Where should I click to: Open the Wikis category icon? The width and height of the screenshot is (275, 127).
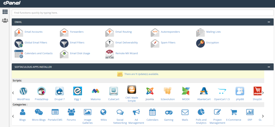pyautogui.click(x=103, y=112)
